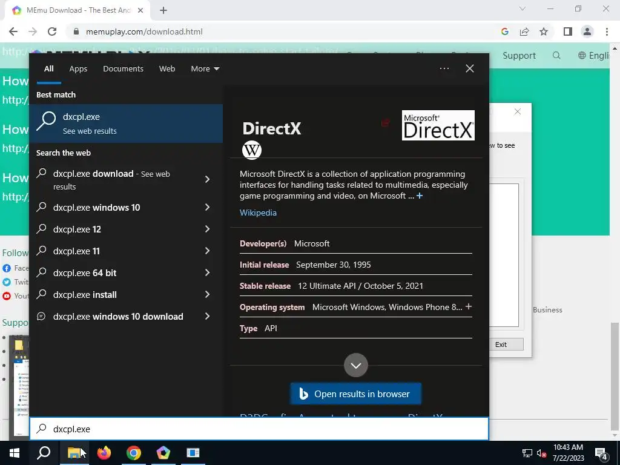Expand arrow for dxcpl.exe install
The image size is (620, 465).
click(x=207, y=294)
